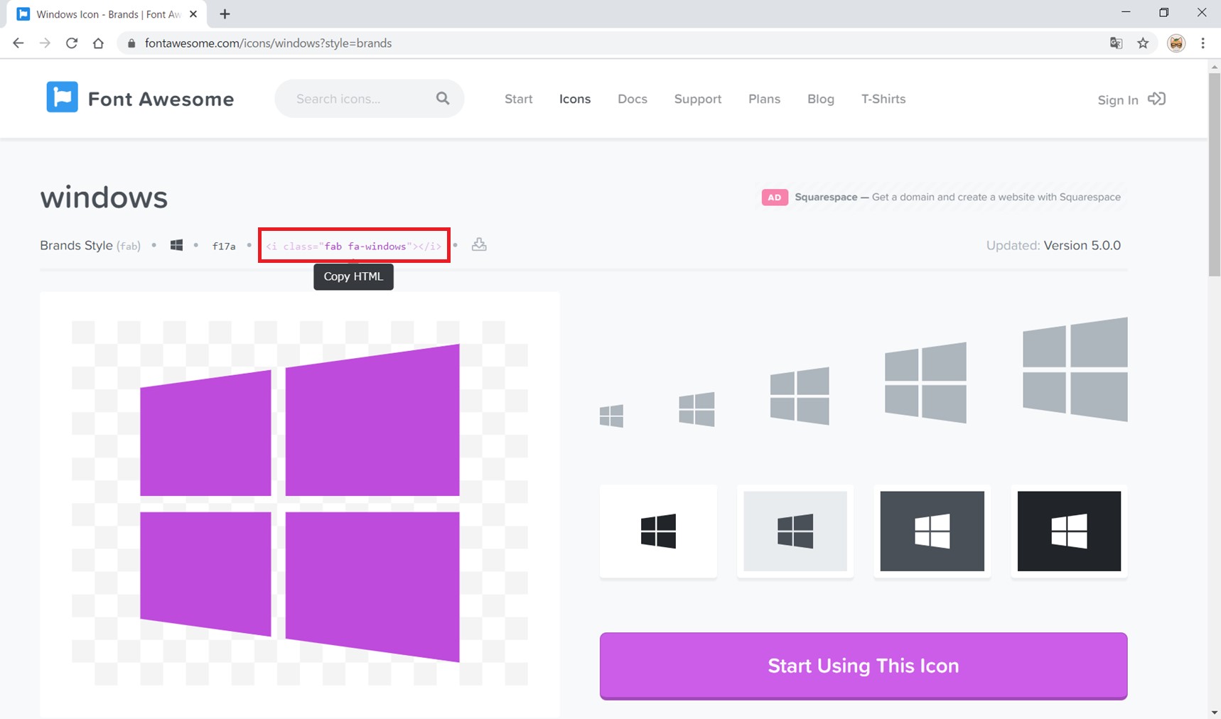The image size is (1221, 719).
Task: Select the light gray background icon sample
Action: click(795, 531)
